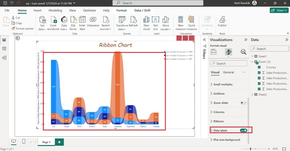Toggle the Zoom slider switch
Screen dimensions: 290x151
tap(243, 103)
